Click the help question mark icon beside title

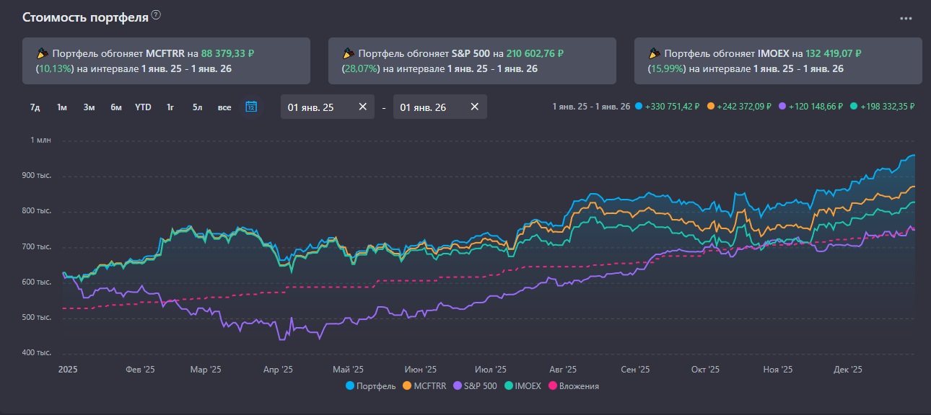coord(157,16)
